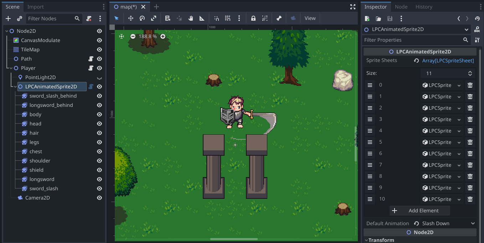Delete sprite sheet element 3
Screen dimensions: 484x243
470,119
